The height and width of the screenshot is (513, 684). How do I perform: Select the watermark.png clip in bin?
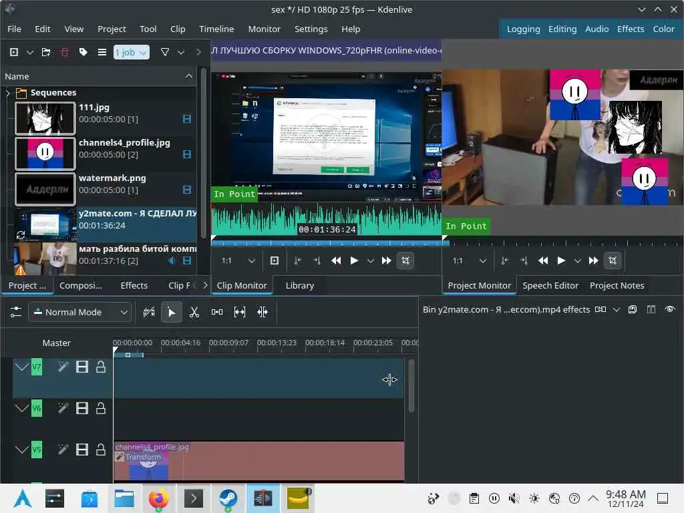tap(105, 189)
